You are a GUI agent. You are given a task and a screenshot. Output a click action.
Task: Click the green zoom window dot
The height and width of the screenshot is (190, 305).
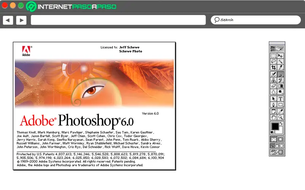pos(21,5)
